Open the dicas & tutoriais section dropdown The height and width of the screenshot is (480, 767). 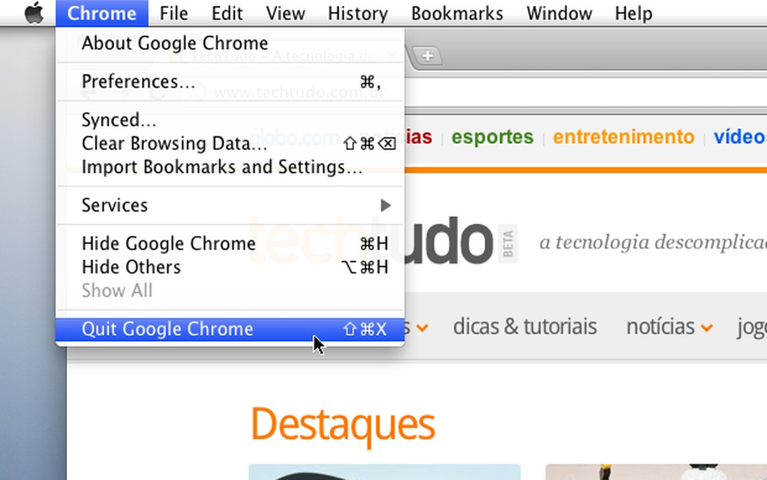tap(525, 326)
